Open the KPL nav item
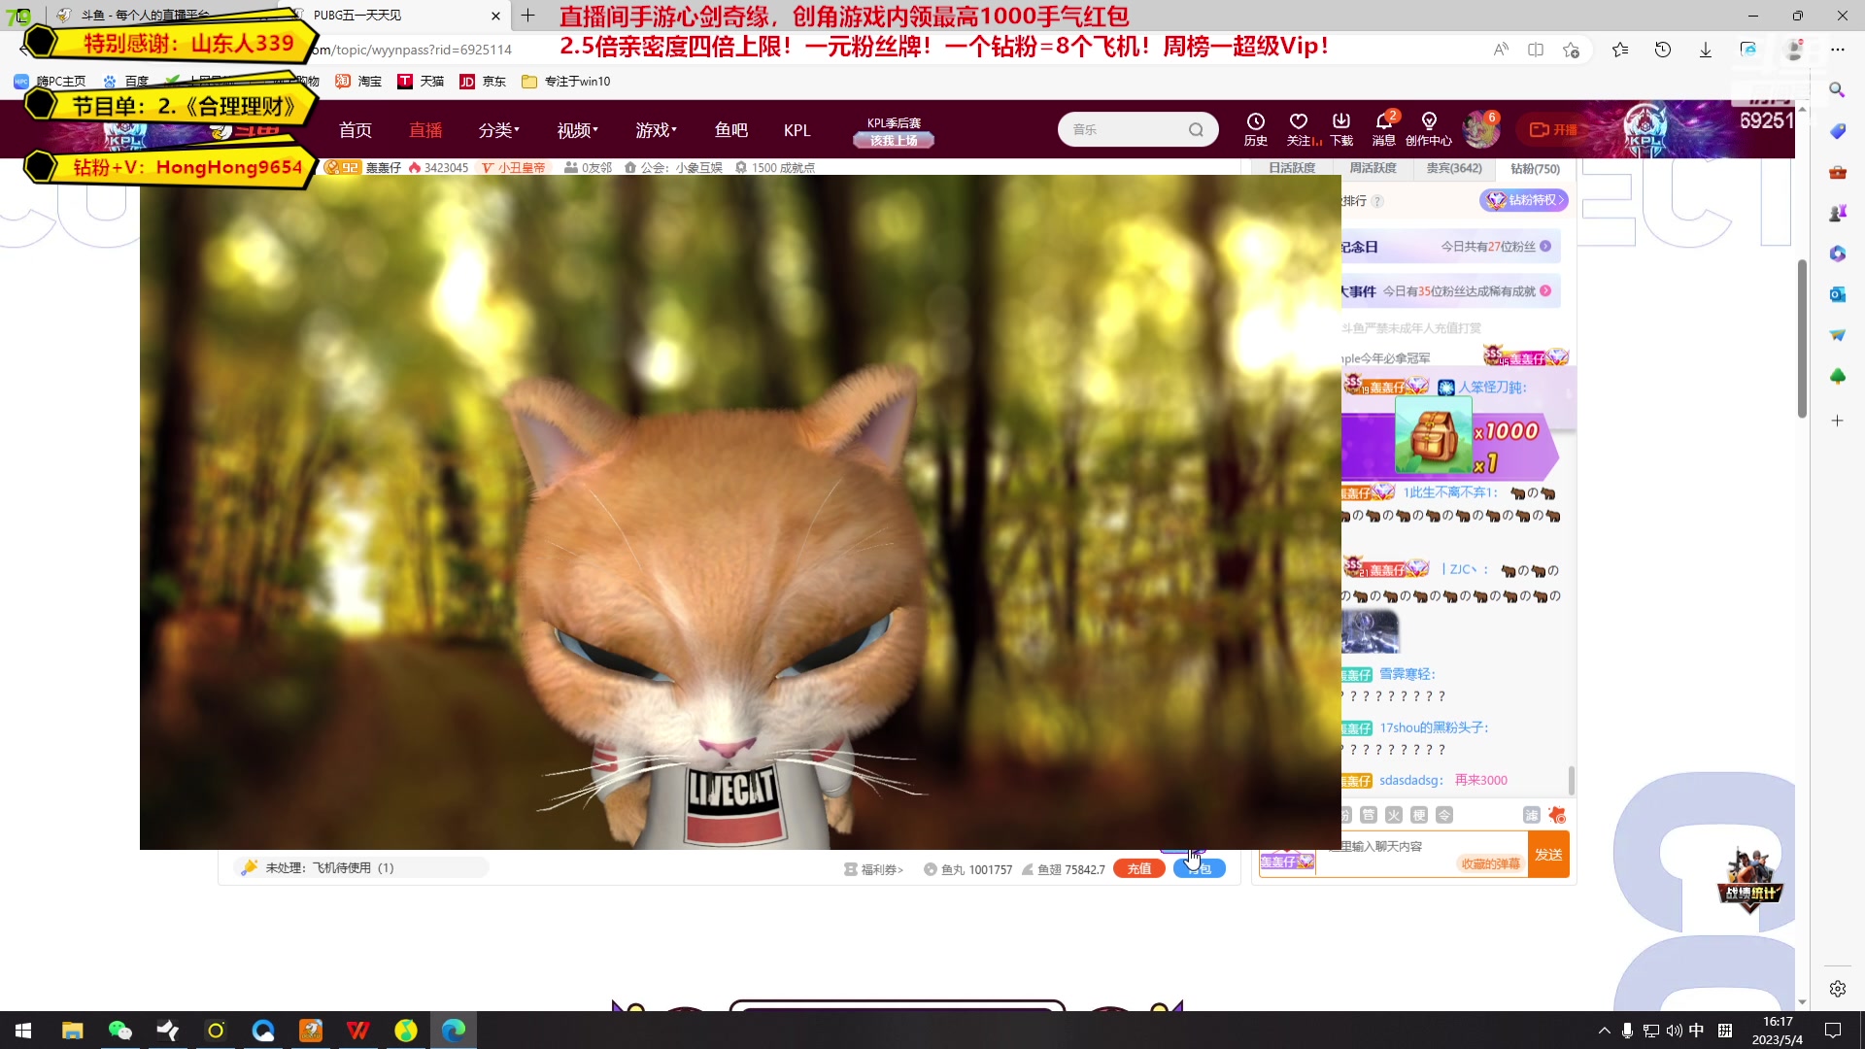The width and height of the screenshot is (1865, 1049). click(x=797, y=130)
